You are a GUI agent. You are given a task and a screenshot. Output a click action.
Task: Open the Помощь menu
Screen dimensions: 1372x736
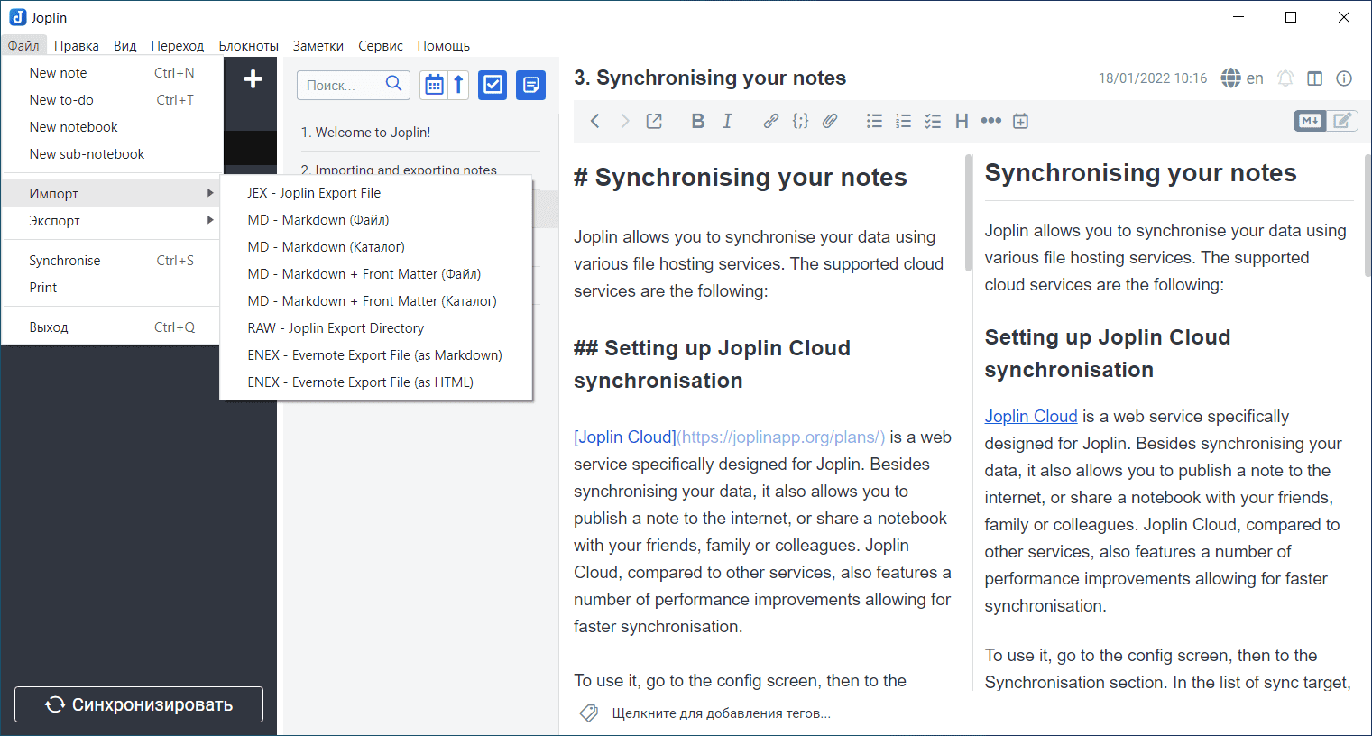(444, 46)
